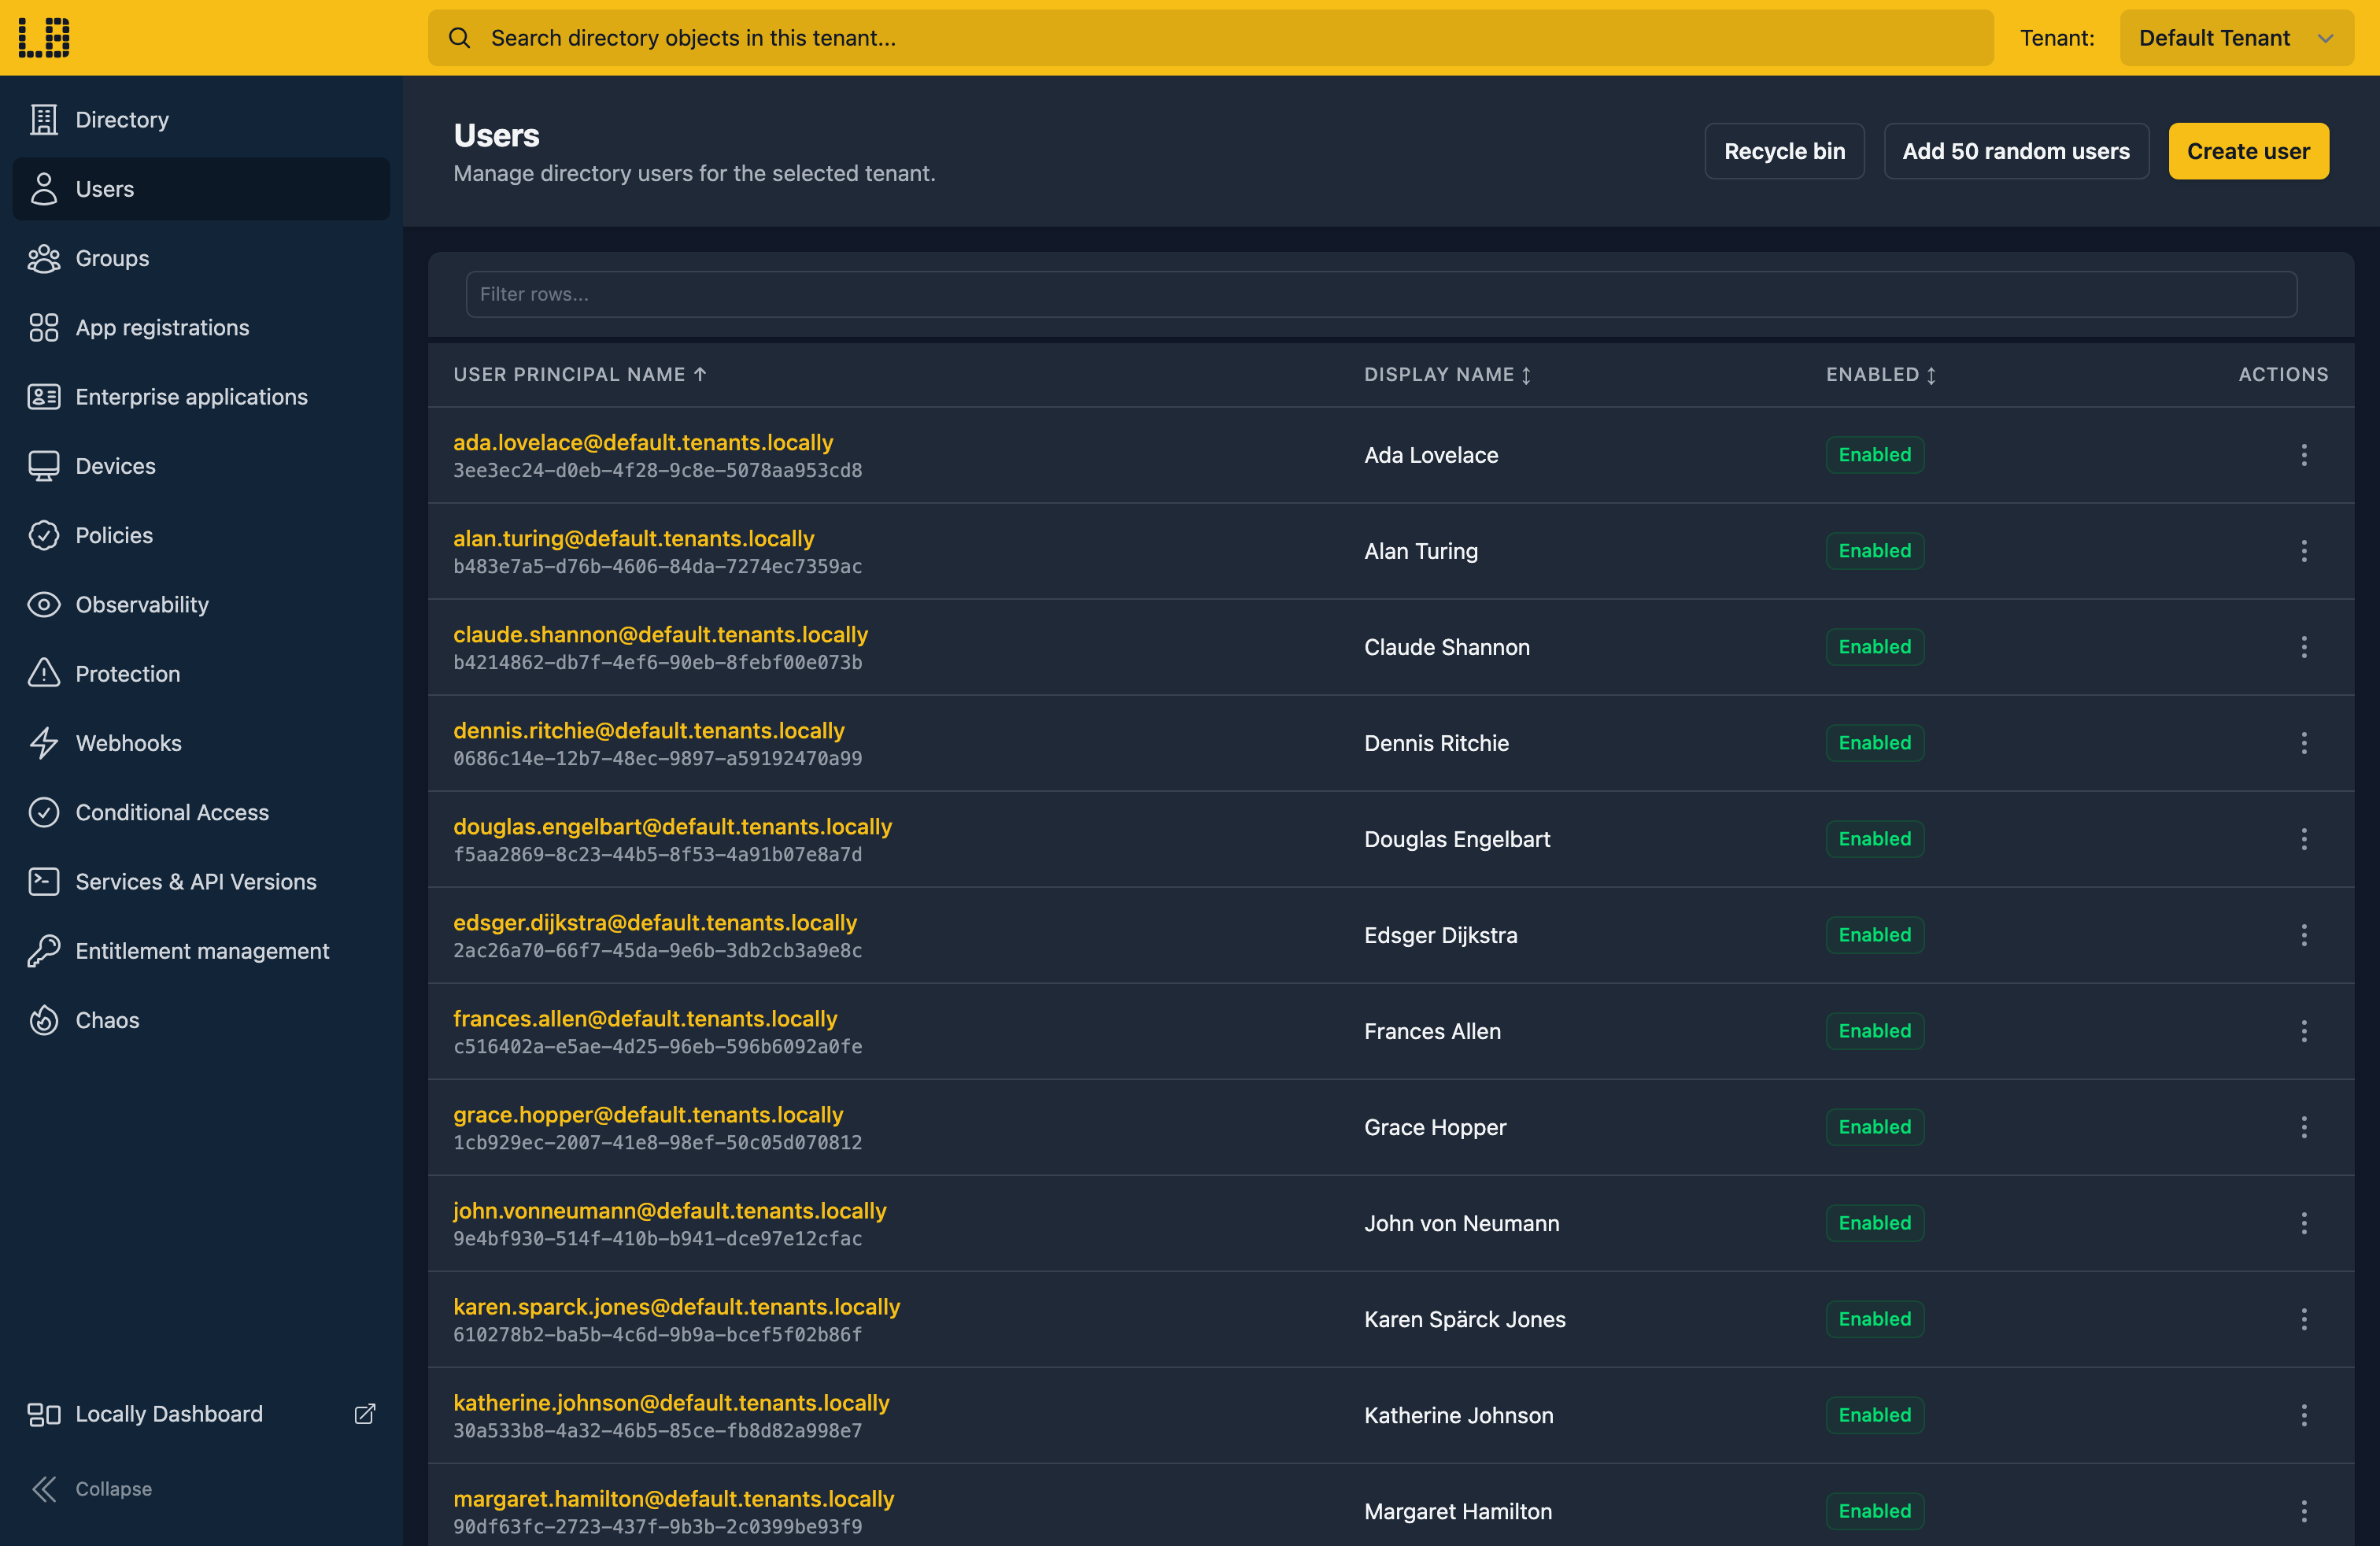Click the Webhooks lightning bolt icon
Image resolution: width=2380 pixels, height=1546 pixels.
pyautogui.click(x=44, y=743)
